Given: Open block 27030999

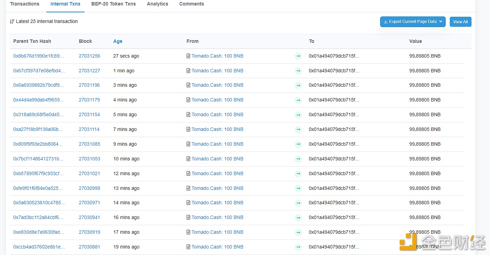Looking at the screenshot, I should 89,188.
